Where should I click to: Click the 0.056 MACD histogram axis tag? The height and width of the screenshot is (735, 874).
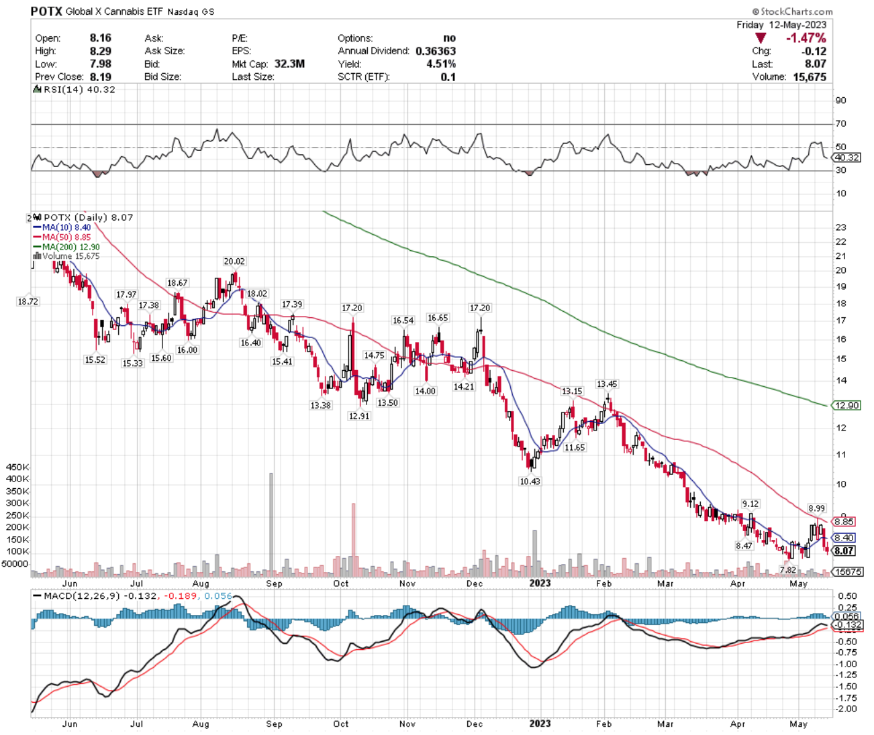846,616
